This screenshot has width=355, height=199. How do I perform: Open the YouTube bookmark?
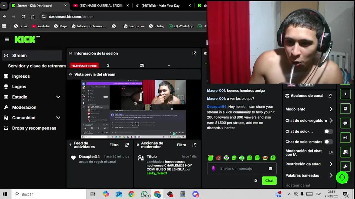point(40,26)
